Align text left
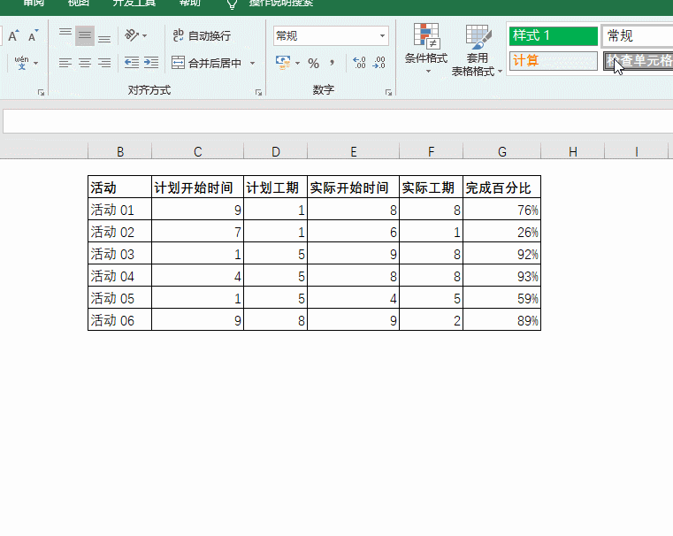The height and width of the screenshot is (536, 673). click(65, 63)
